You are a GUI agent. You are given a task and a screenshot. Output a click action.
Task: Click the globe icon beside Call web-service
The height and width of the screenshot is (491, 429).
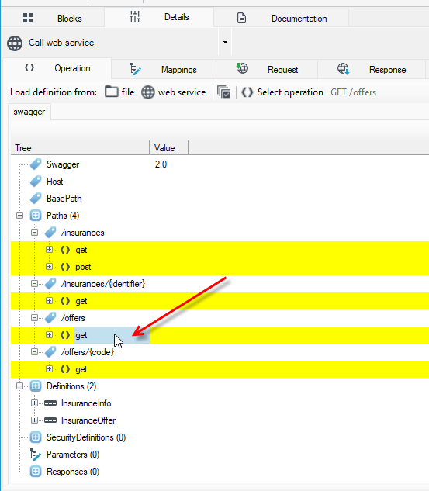(15, 43)
